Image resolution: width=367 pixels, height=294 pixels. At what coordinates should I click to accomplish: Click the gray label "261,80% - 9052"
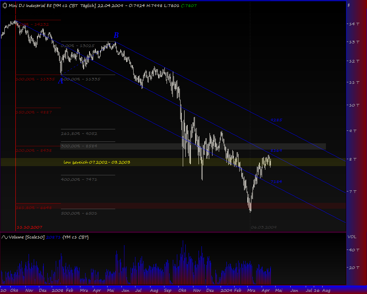click(x=79, y=134)
